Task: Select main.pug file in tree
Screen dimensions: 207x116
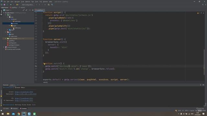Action: 17,22
